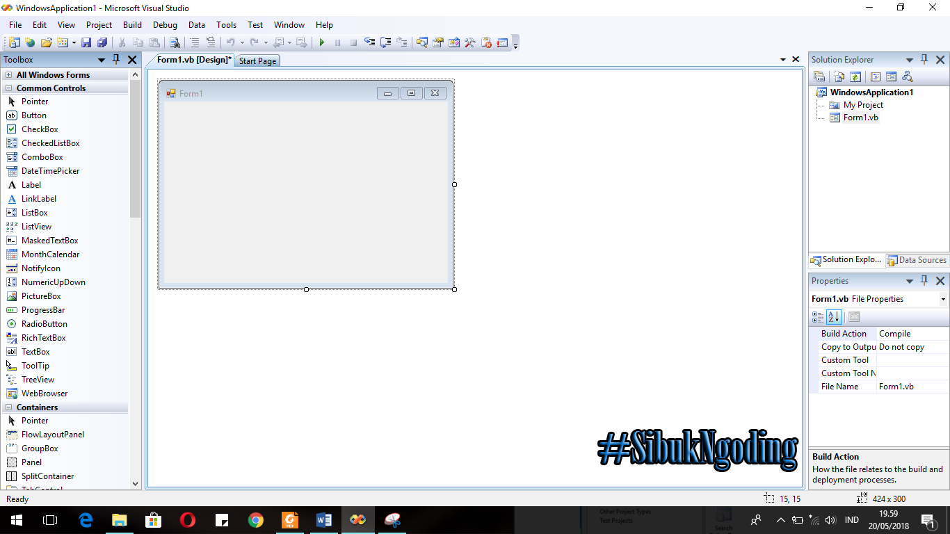Save Form1.vb using the Save toolbar icon

pos(86,42)
